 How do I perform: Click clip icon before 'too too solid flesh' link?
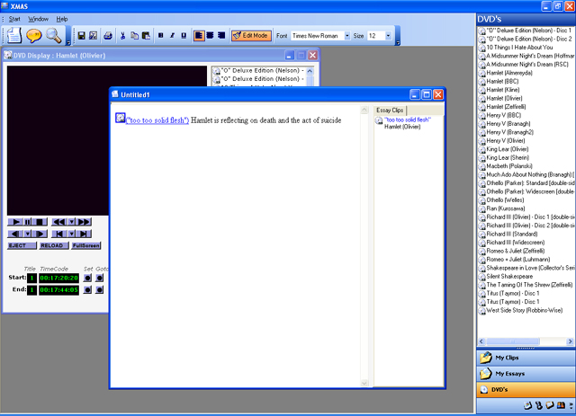120,118
